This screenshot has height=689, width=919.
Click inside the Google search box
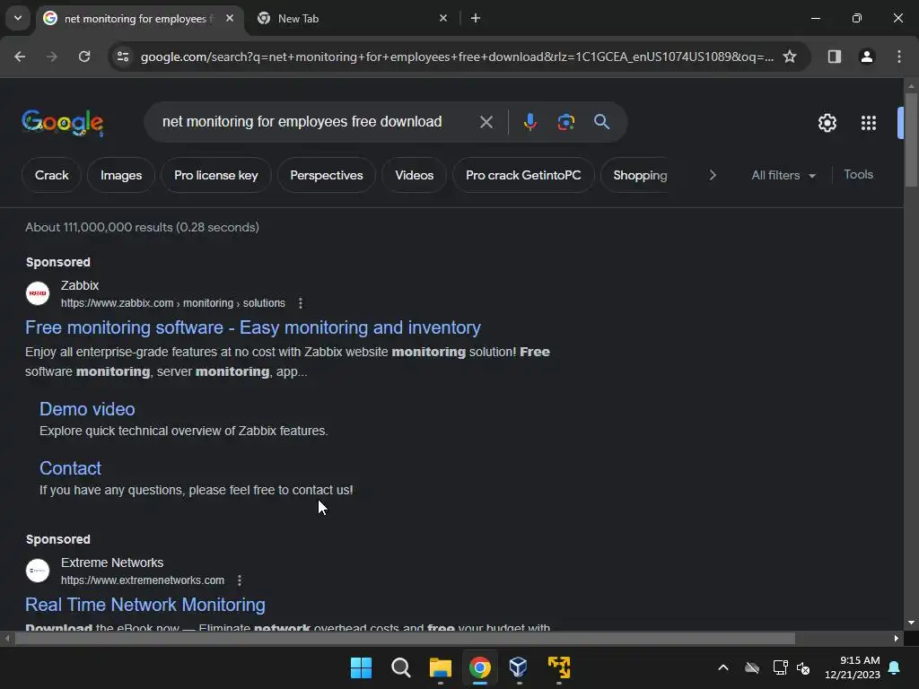coord(302,122)
